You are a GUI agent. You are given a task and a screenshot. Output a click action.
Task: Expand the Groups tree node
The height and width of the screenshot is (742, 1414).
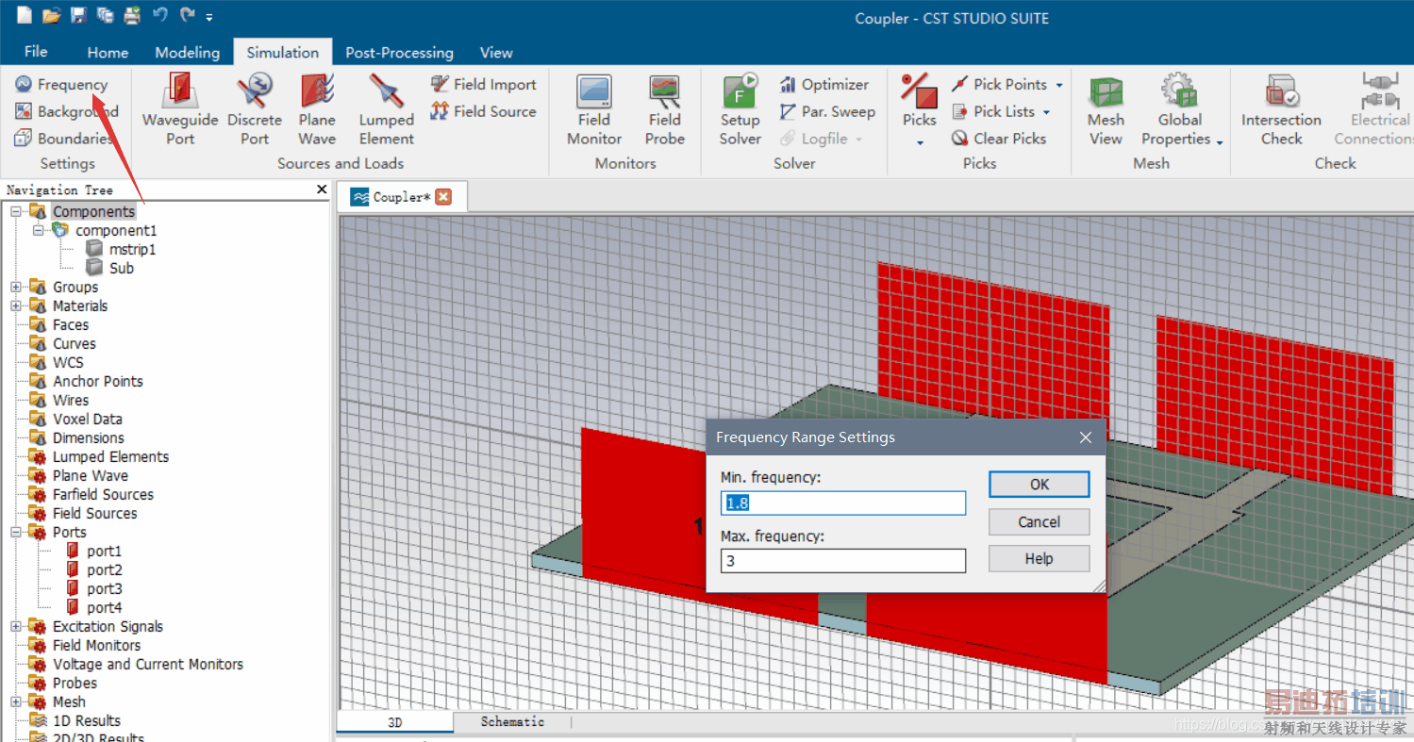click(16, 287)
